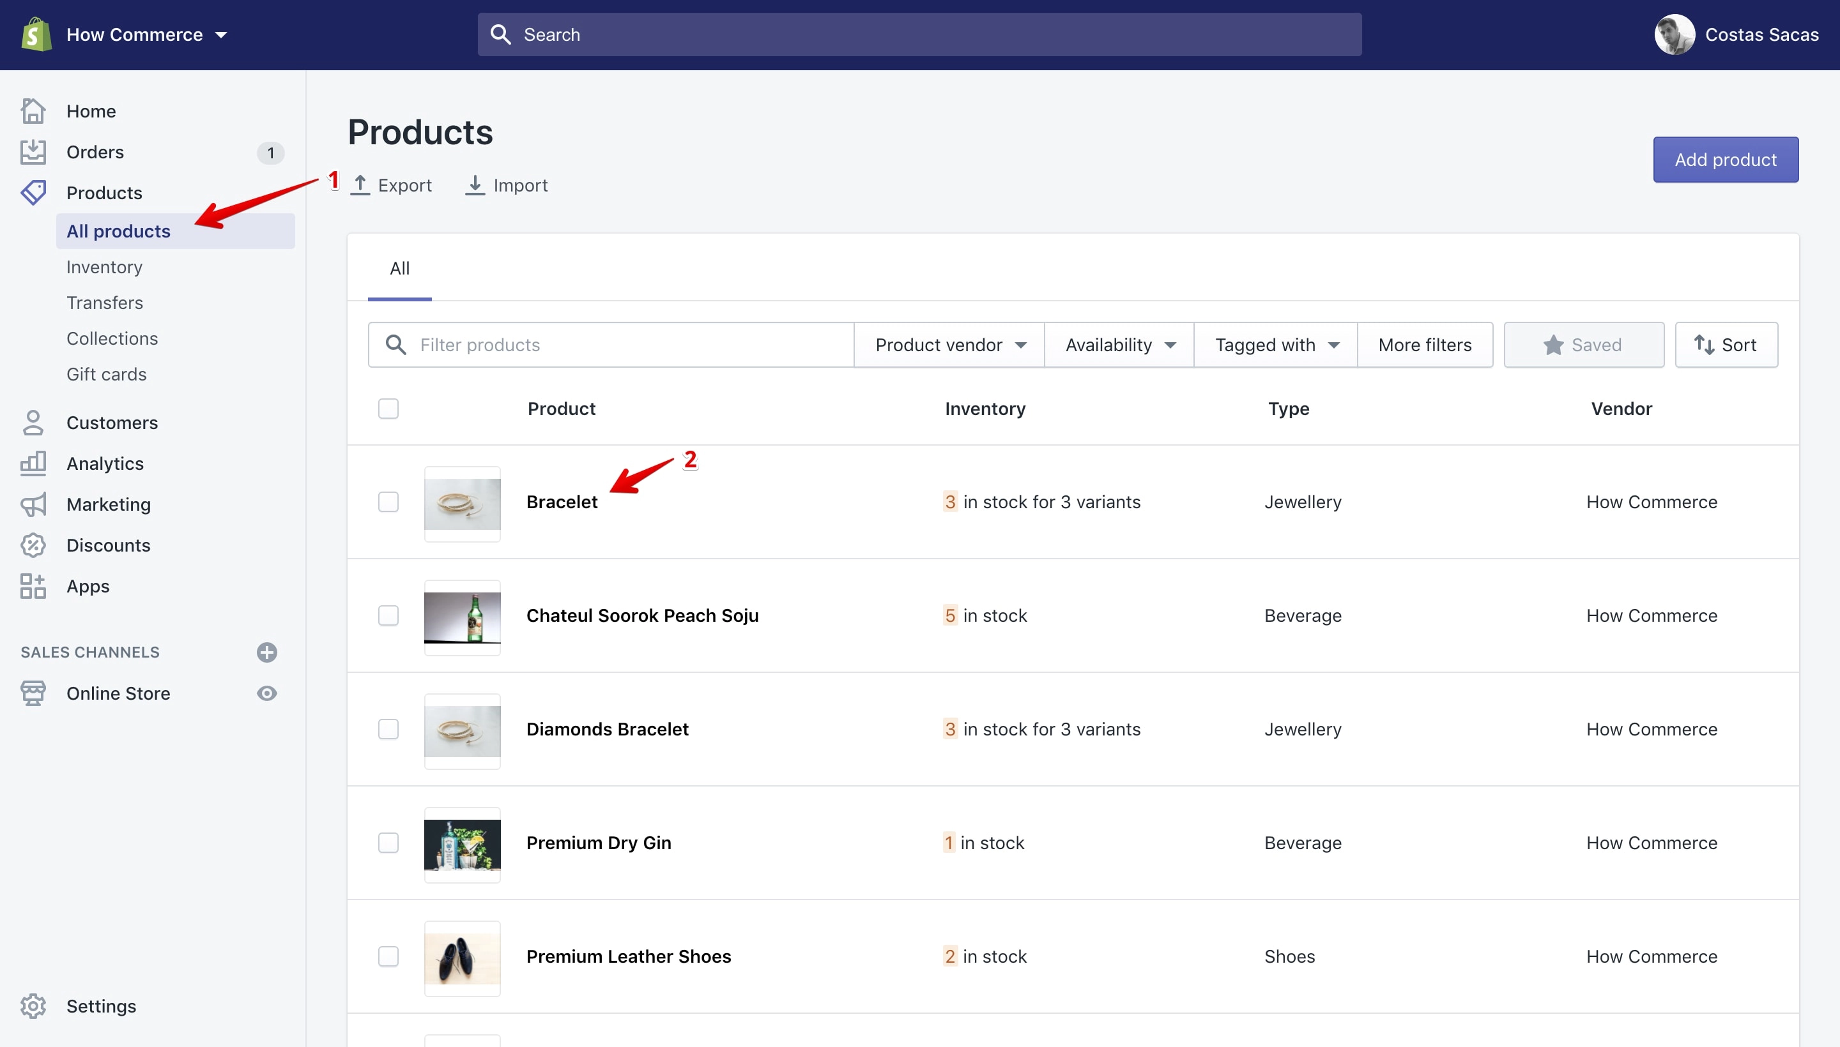The height and width of the screenshot is (1047, 1840).
Task: Click the Inventory column header
Action: point(985,409)
